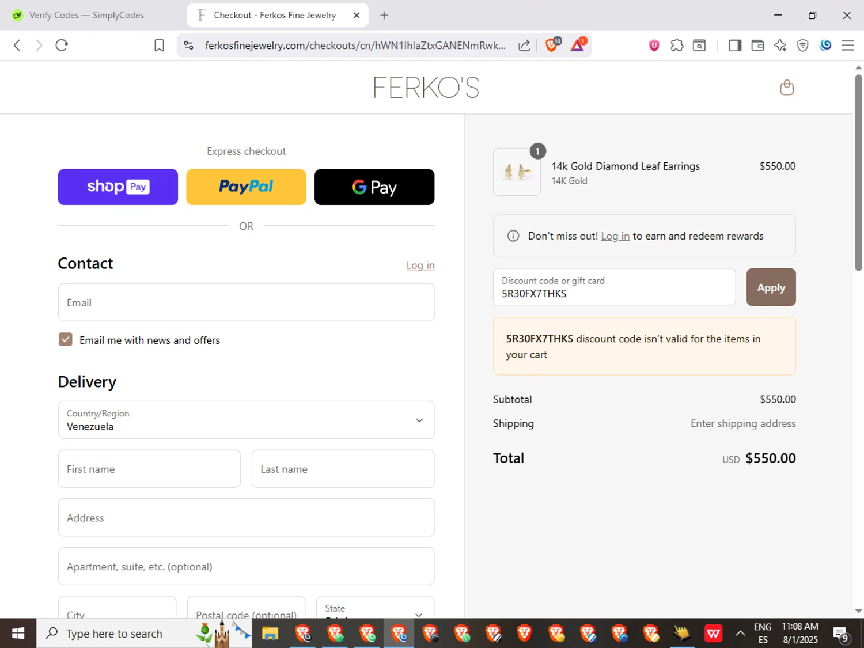Click '14k Gold Diamond Leaf Earrings' product name
864x648 pixels.
click(x=626, y=166)
